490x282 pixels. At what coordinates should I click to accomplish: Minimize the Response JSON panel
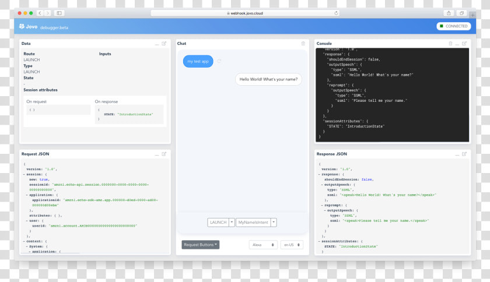tap(457, 154)
